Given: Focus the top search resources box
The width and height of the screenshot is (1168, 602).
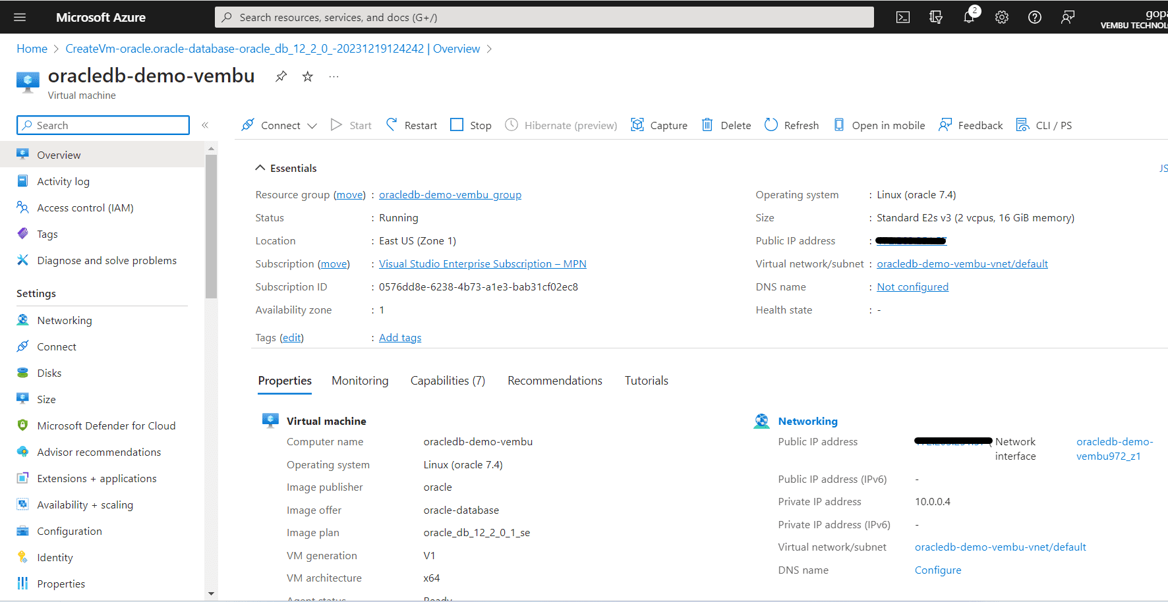Looking at the screenshot, I should pos(544,17).
